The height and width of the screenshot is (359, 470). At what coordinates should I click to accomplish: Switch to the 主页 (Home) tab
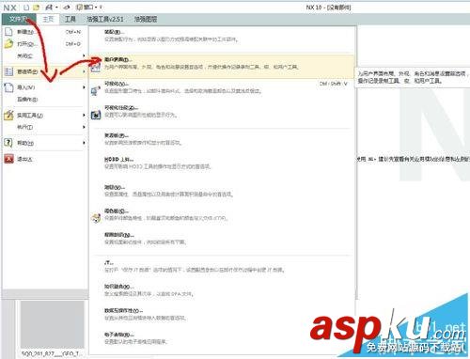(x=48, y=19)
